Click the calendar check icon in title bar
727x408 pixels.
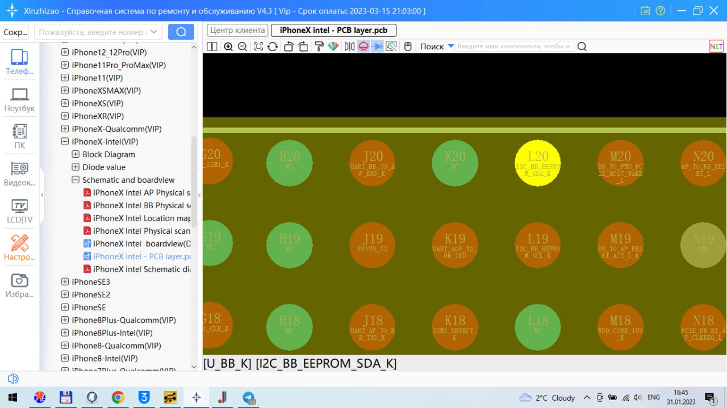click(645, 11)
